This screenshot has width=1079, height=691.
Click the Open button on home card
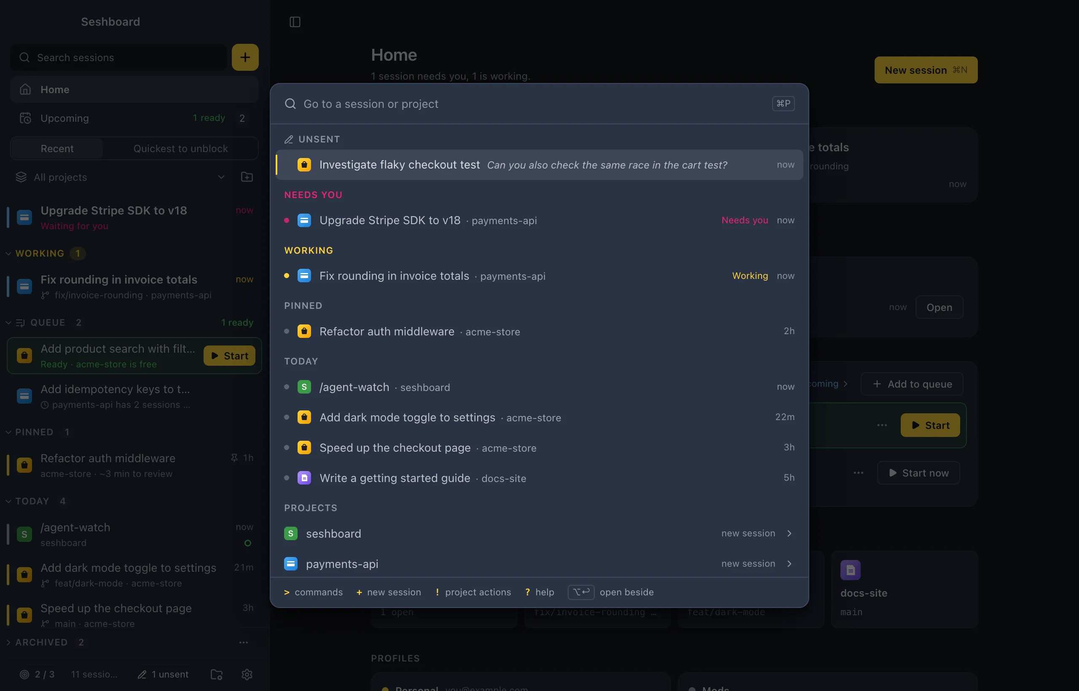point(939,307)
